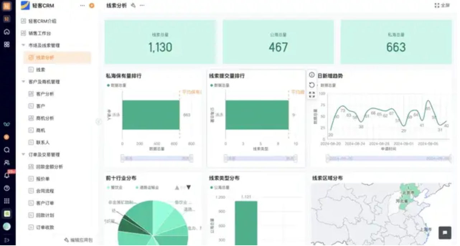460x246 pixels.
Task: Click range slider under 私海保有量排行 chart
Action: (x=157, y=158)
